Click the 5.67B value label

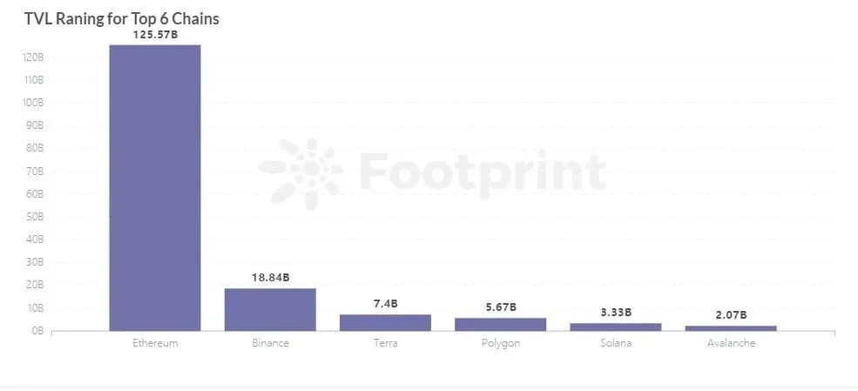[x=501, y=307]
